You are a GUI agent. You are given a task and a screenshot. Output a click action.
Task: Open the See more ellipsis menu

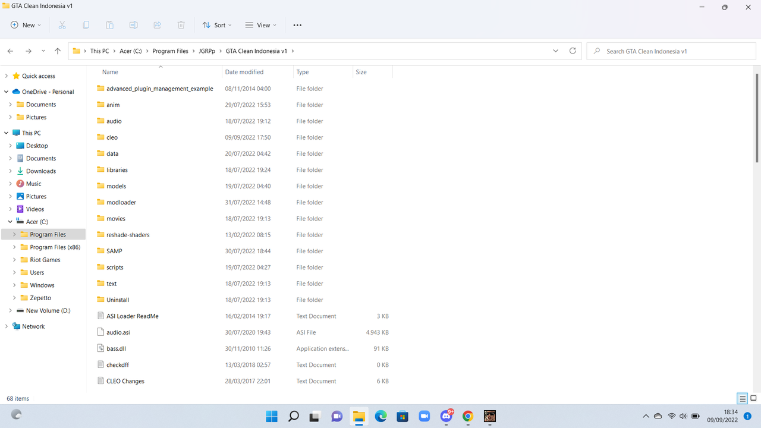297,25
